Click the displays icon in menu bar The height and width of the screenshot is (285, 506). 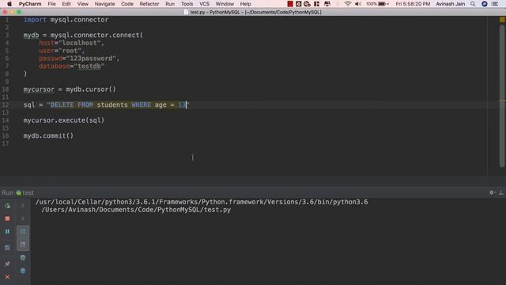(x=327, y=4)
